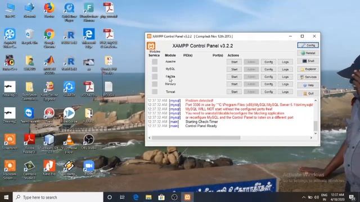Quit XAMPP using Quit button
Image resolution: width=360 pixels, height=202 pixels.
(308, 93)
